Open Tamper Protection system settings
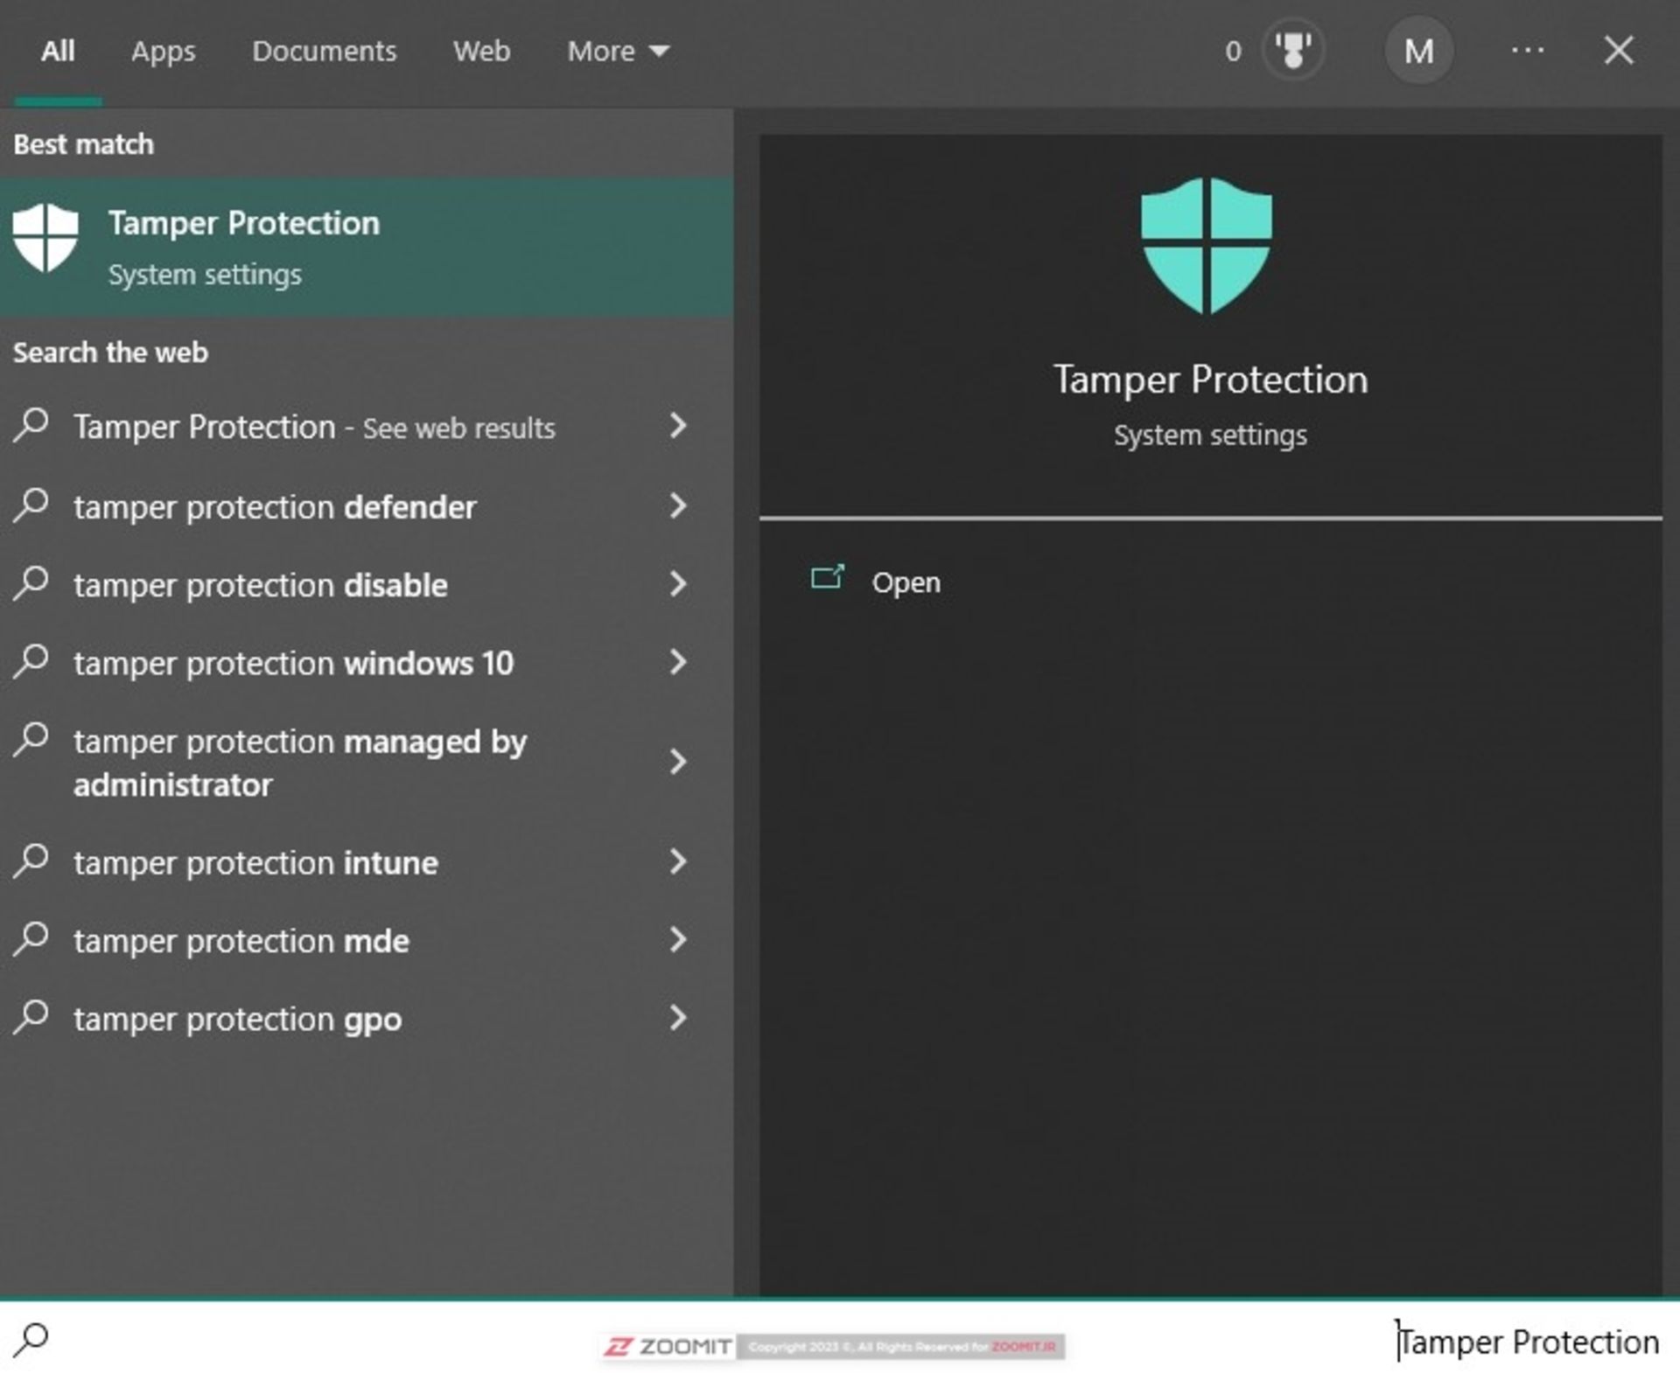 click(363, 244)
